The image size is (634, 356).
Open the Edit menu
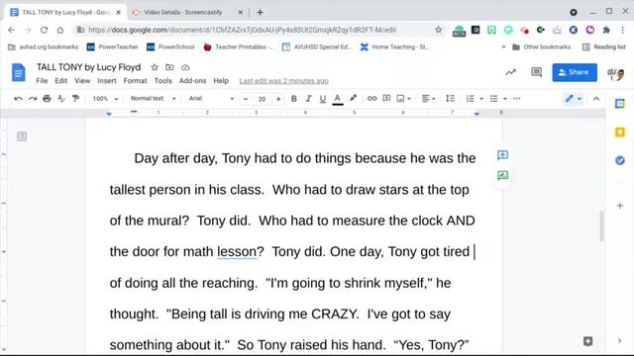[61, 81]
